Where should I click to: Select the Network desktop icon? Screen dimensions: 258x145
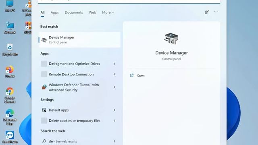click(10, 28)
